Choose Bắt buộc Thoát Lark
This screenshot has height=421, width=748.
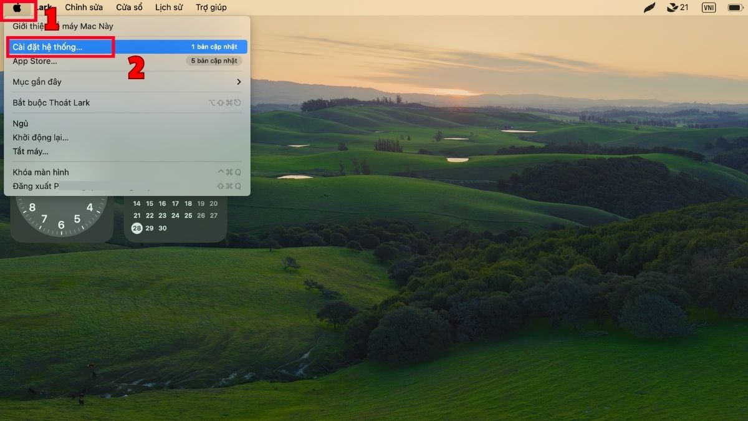127,102
